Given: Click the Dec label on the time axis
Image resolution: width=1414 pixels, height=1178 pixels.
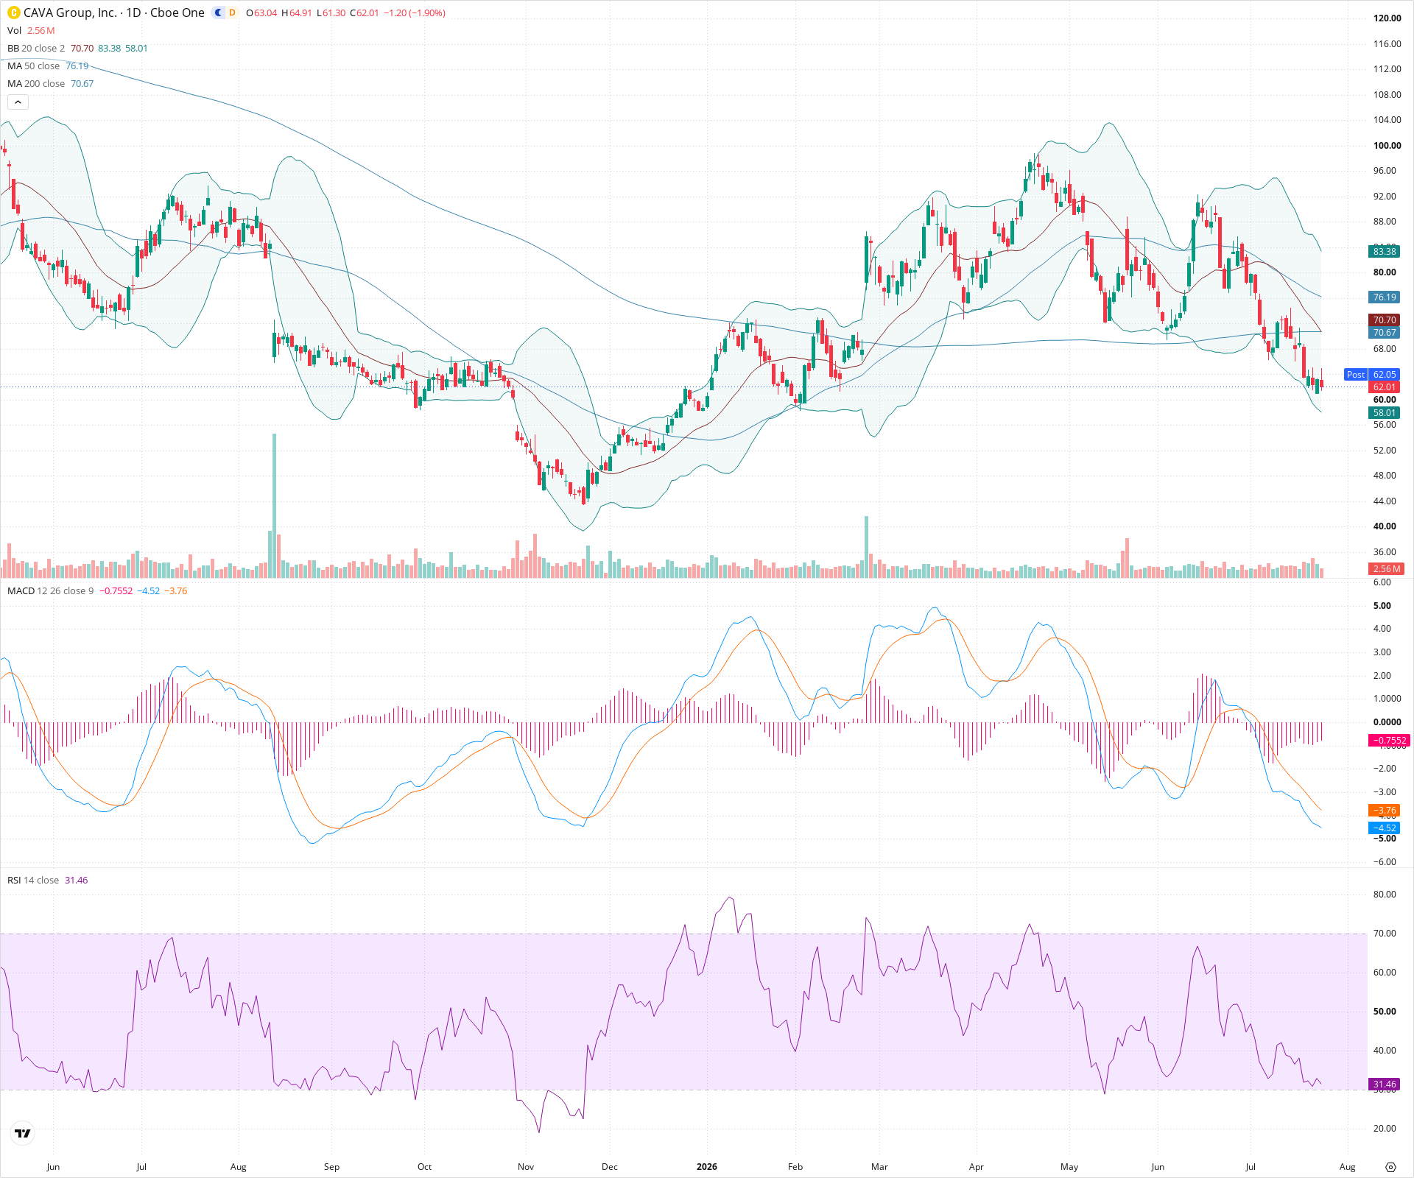Looking at the screenshot, I should [x=610, y=1166].
